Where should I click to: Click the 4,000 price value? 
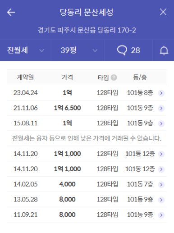pyautogui.click(x=67, y=184)
